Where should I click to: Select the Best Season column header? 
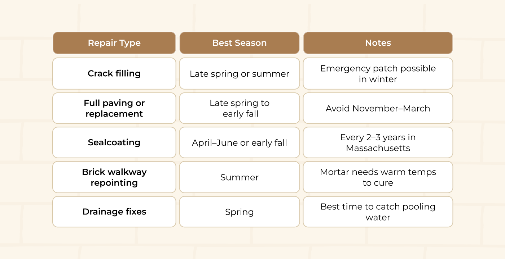click(x=240, y=43)
